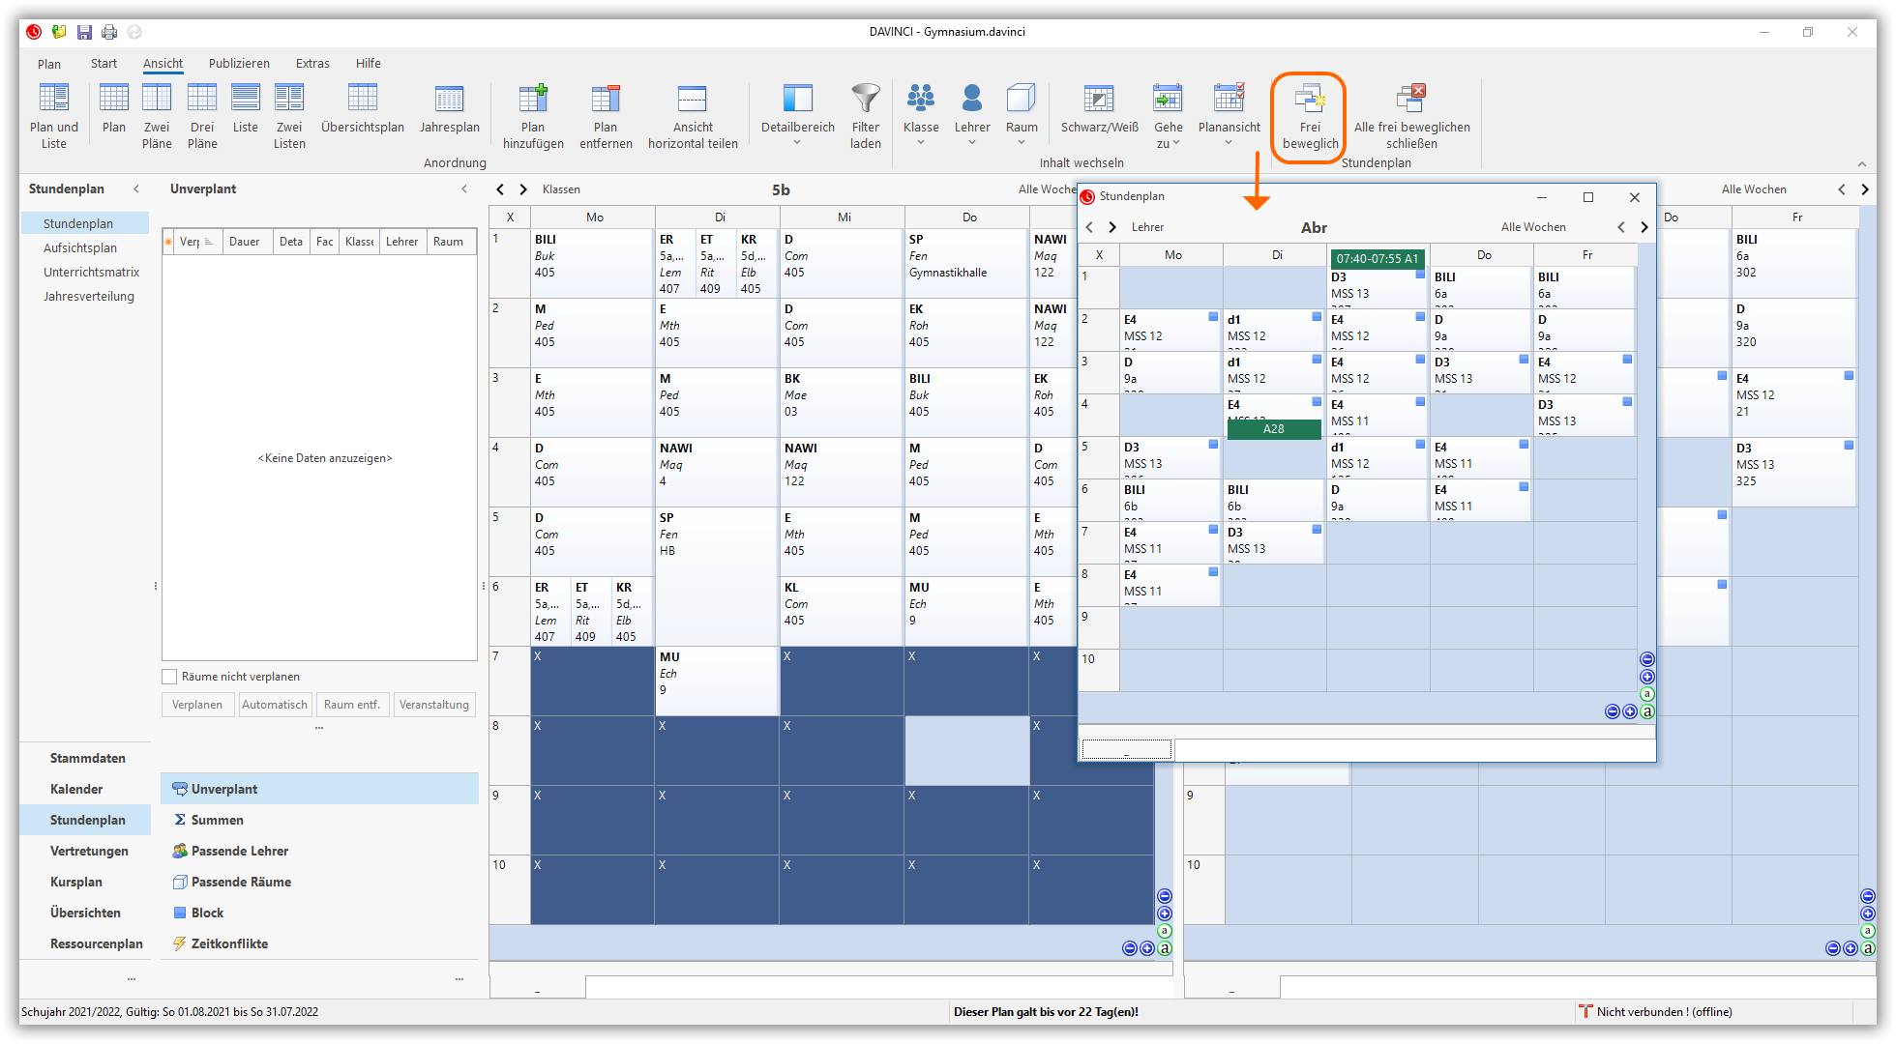
Task: Enable Räume nicht verplanen checkbox
Action: coord(170,677)
